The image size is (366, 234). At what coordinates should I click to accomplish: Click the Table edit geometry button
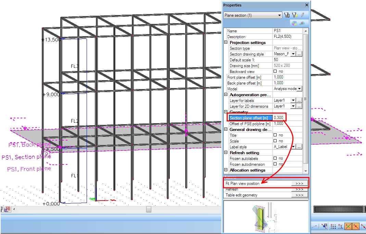[x=299, y=195]
